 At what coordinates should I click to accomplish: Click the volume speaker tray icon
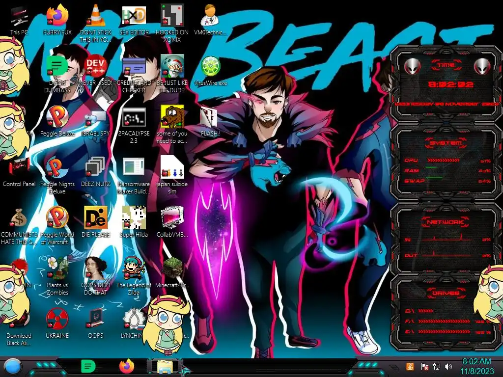[x=448, y=366]
